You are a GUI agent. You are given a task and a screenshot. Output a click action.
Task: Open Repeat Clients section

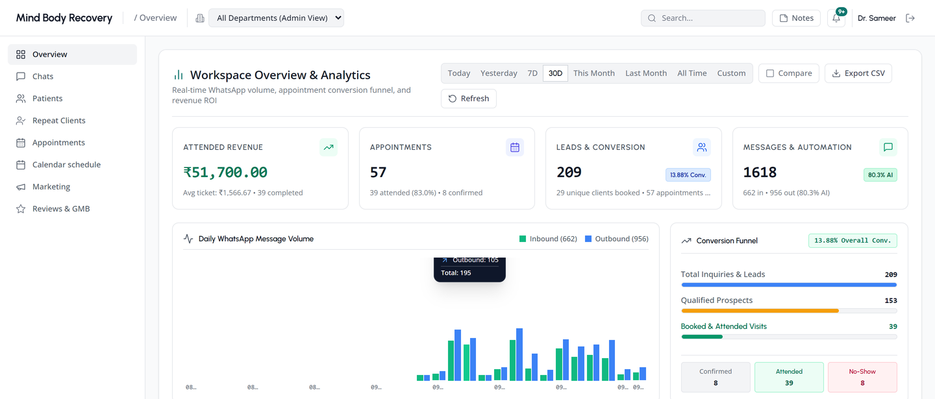click(x=72, y=121)
